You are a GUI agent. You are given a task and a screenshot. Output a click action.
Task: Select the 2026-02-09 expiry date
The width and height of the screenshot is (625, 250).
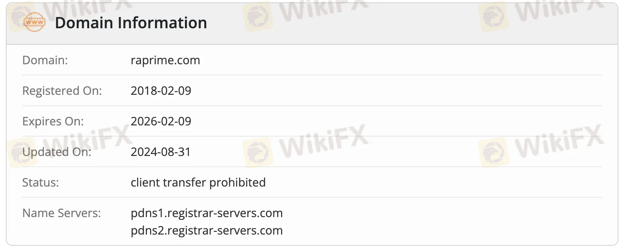(x=161, y=122)
